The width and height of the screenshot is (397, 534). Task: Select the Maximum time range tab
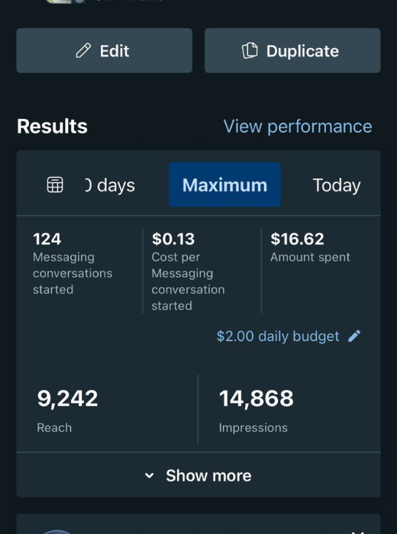coord(224,185)
